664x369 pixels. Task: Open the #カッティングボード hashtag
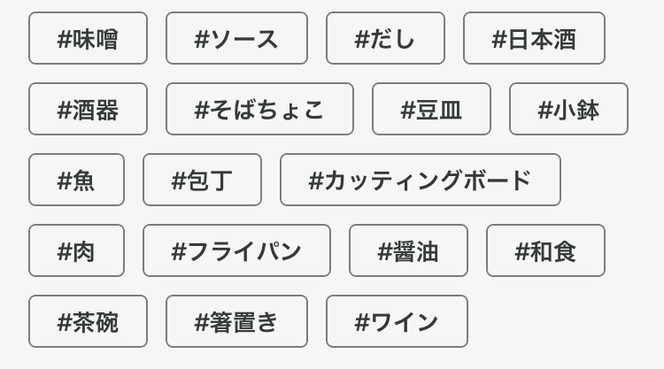420,181
